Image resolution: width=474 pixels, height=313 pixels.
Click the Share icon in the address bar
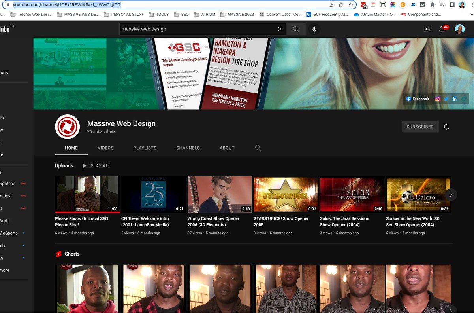tap(341, 5)
